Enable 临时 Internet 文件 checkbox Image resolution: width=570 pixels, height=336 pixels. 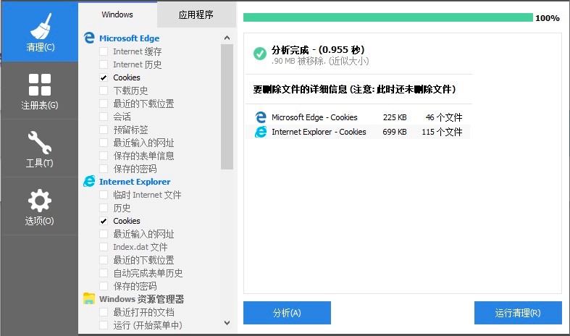click(104, 195)
